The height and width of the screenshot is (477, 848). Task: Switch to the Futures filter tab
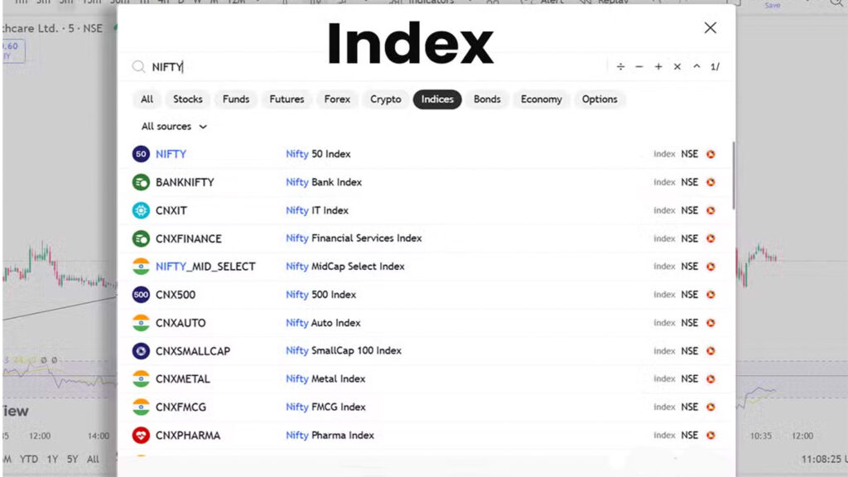pos(287,99)
